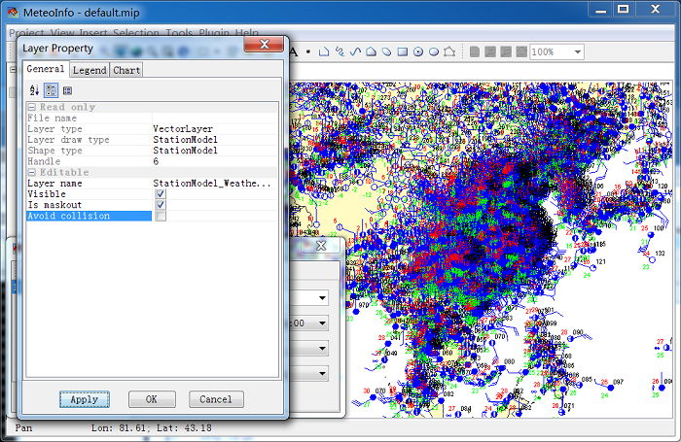Select the edit vertices tool
Image resolution: width=681 pixels, height=442 pixels.
pyautogui.click(x=449, y=51)
